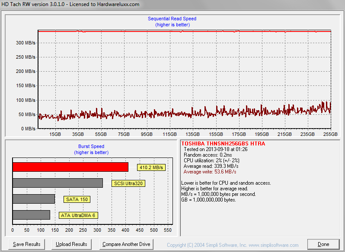Screen dimensions: 345x252
Task: Select the SCSI Ultra320 label
Action: pos(128,183)
